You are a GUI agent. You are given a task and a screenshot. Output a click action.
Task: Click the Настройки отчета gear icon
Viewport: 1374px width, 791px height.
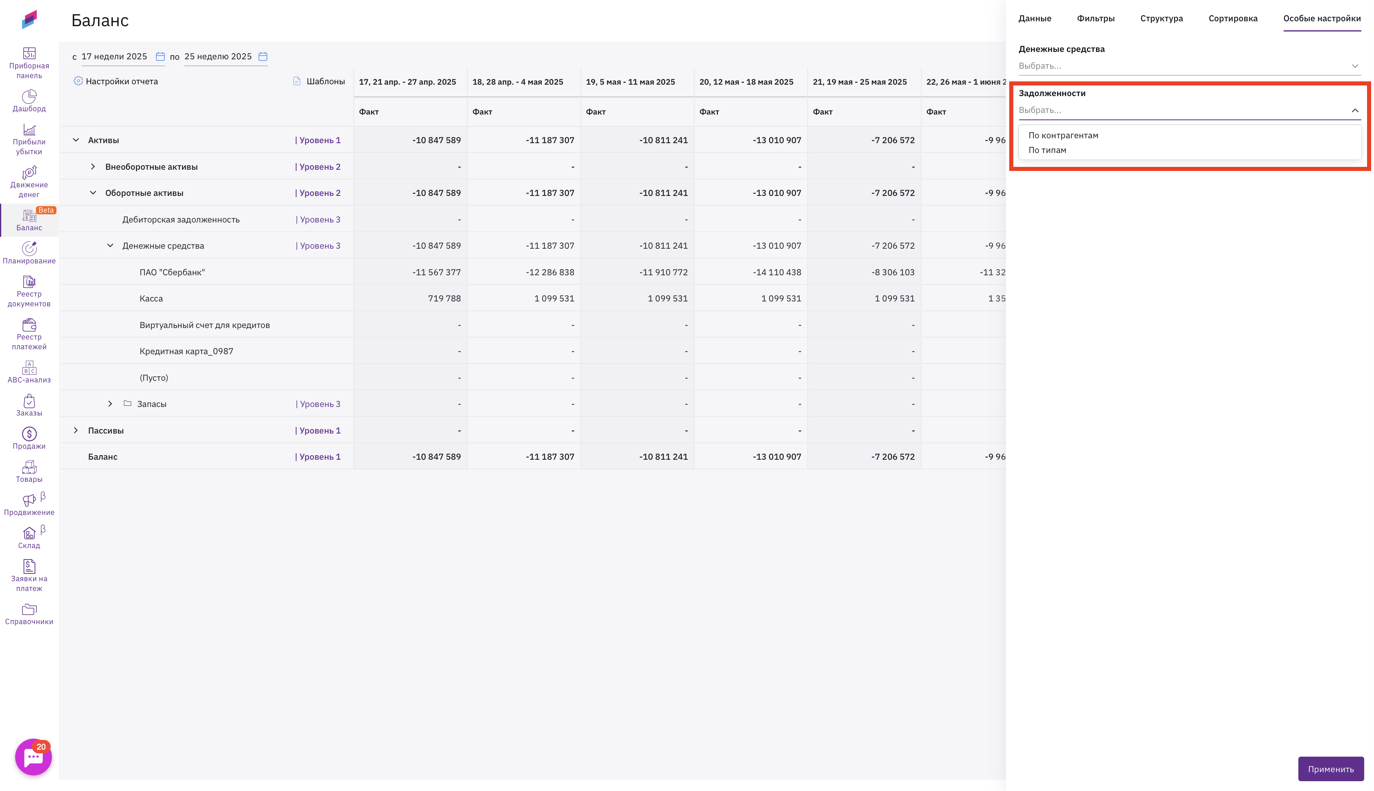(x=78, y=81)
